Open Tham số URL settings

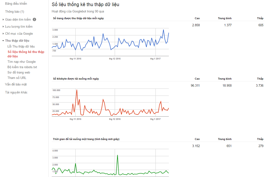(x=17, y=78)
